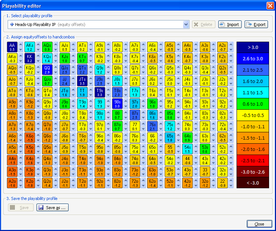
Task: Click the '-3.0 to -2.6' legend swatch
Action: tap(253, 172)
